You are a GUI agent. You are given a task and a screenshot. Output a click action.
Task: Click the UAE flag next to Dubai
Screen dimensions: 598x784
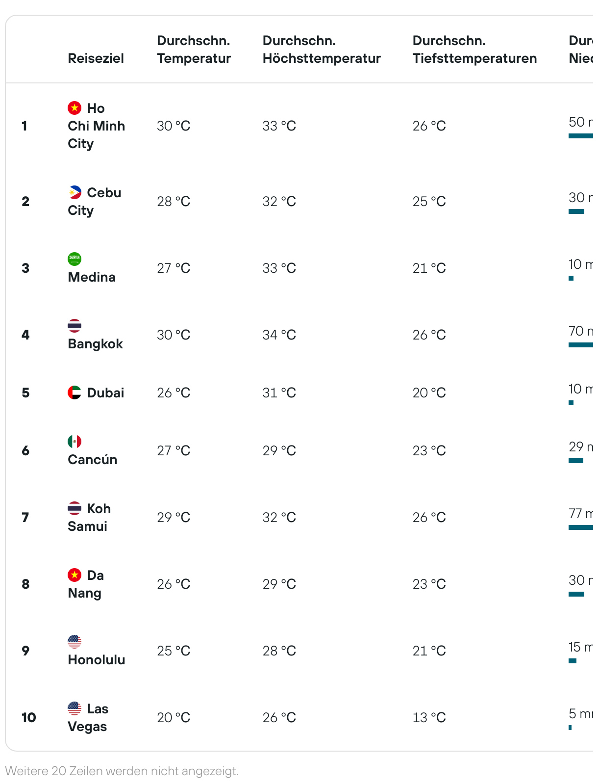[75, 392]
